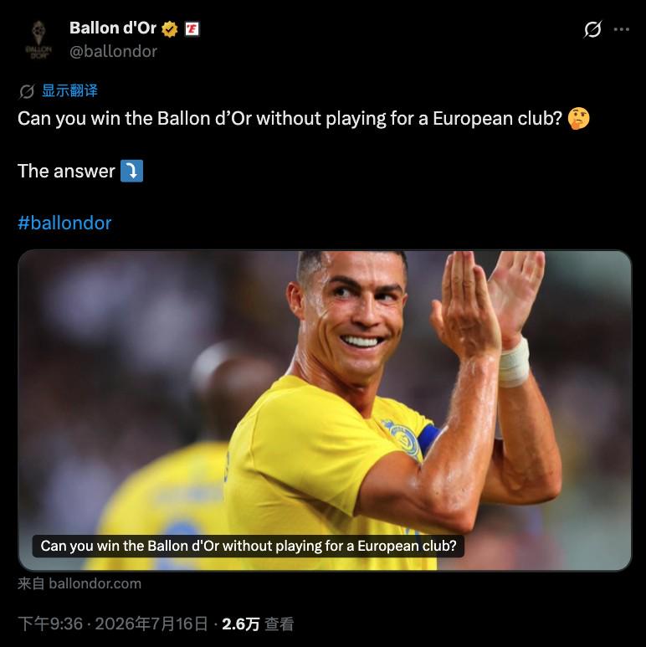The height and width of the screenshot is (647, 646).
Task: Click the thinking face emoji
Action: point(578,118)
